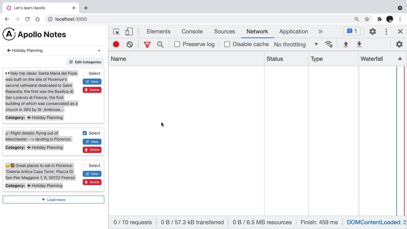This screenshot has width=407, height=229.
Task: Toggle the network filter funnel icon
Action: (x=147, y=44)
